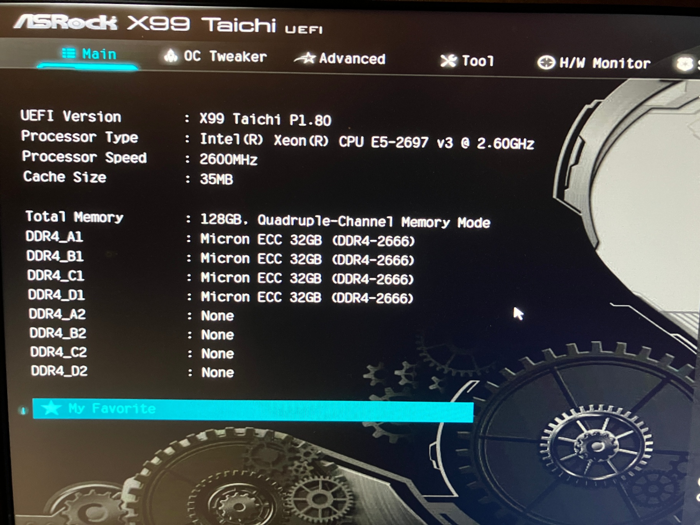Click the partially visible icon right of H/W Monitor
This screenshot has width=700, height=525.
686,64
